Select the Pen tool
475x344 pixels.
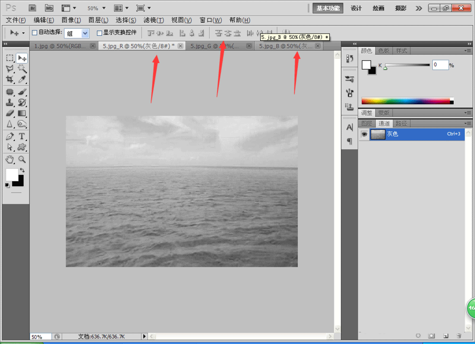pyautogui.click(x=9, y=137)
